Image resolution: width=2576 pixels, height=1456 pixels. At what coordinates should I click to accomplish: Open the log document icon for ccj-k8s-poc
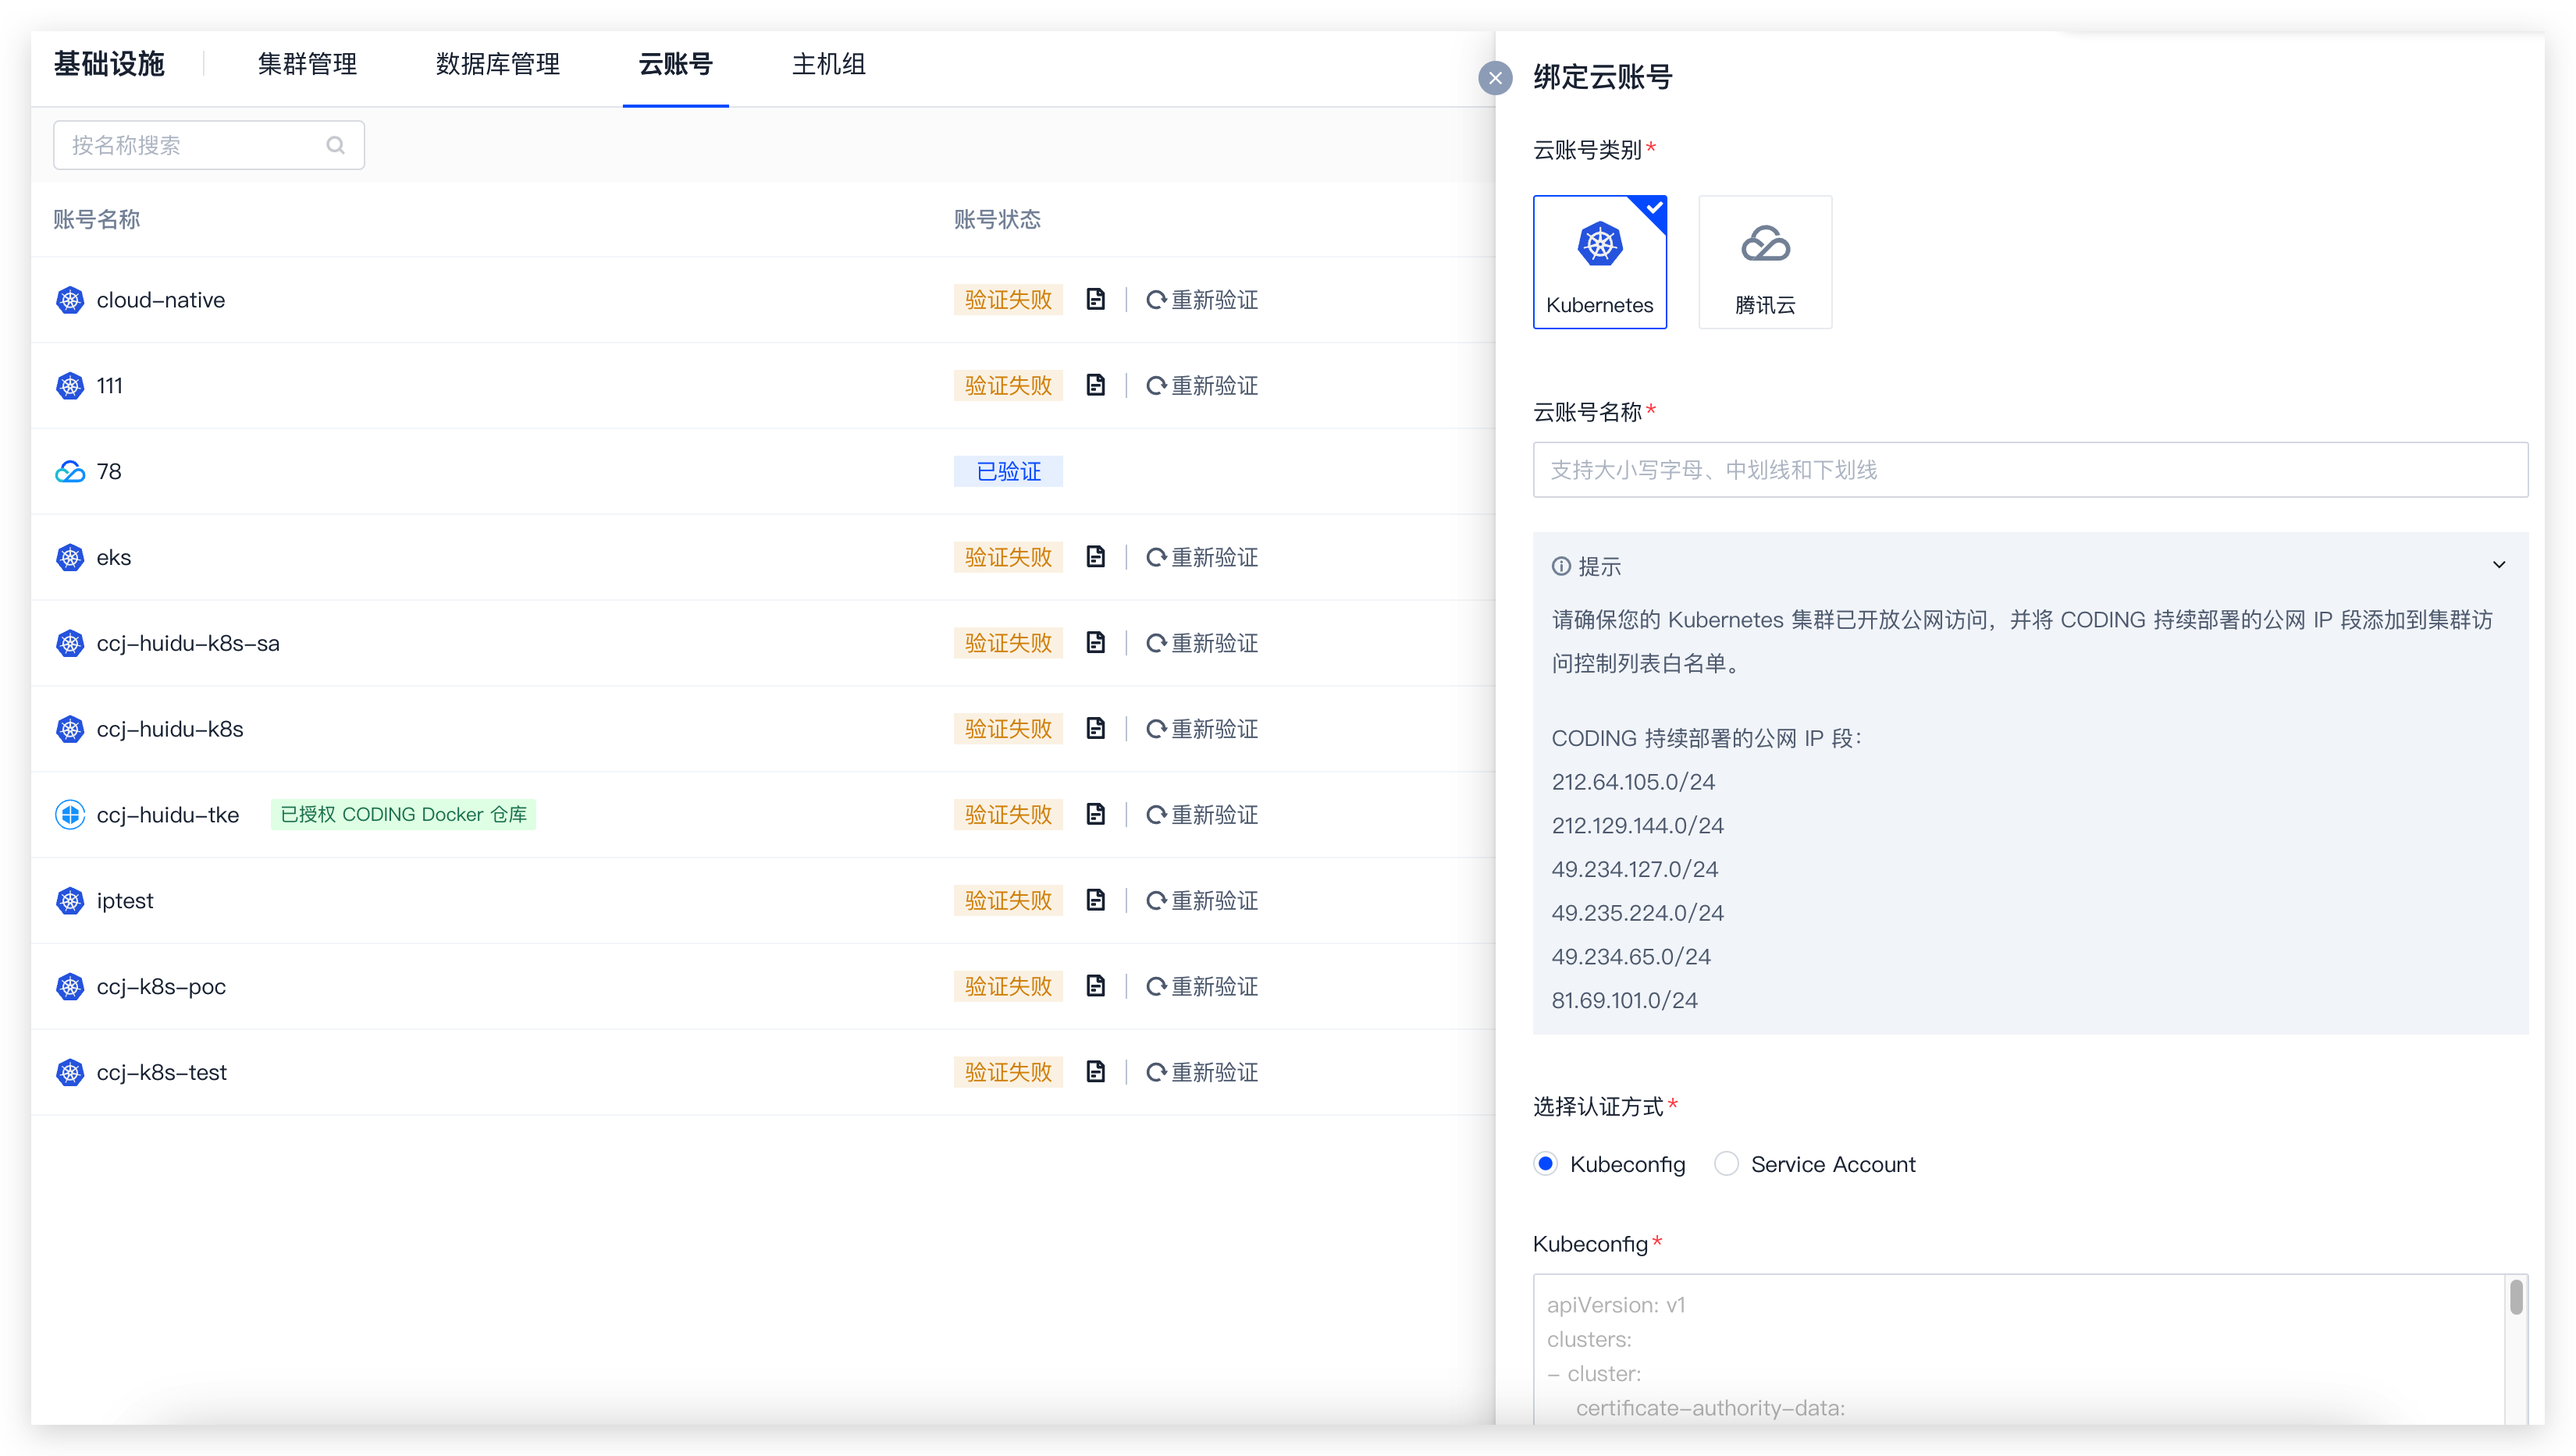point(1095,986)
